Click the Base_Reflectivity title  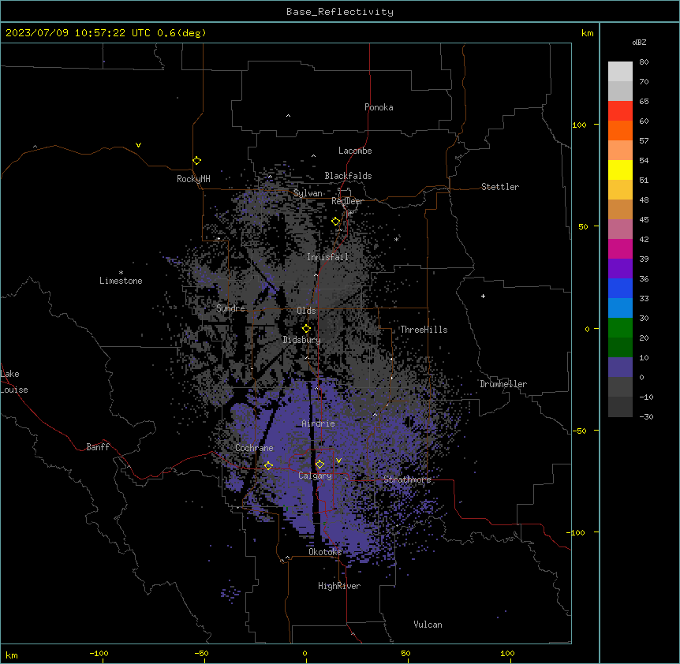[340, 12]
